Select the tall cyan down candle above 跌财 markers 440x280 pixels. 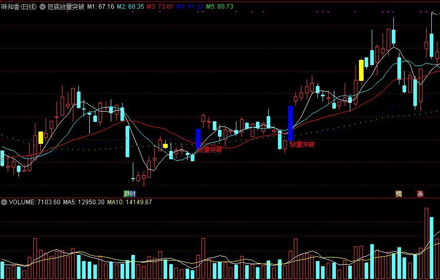[127, 141]
